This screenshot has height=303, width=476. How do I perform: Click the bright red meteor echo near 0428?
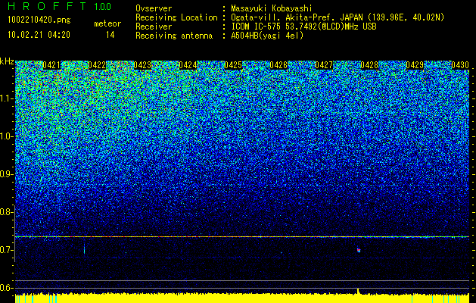(x=359, y=250)
